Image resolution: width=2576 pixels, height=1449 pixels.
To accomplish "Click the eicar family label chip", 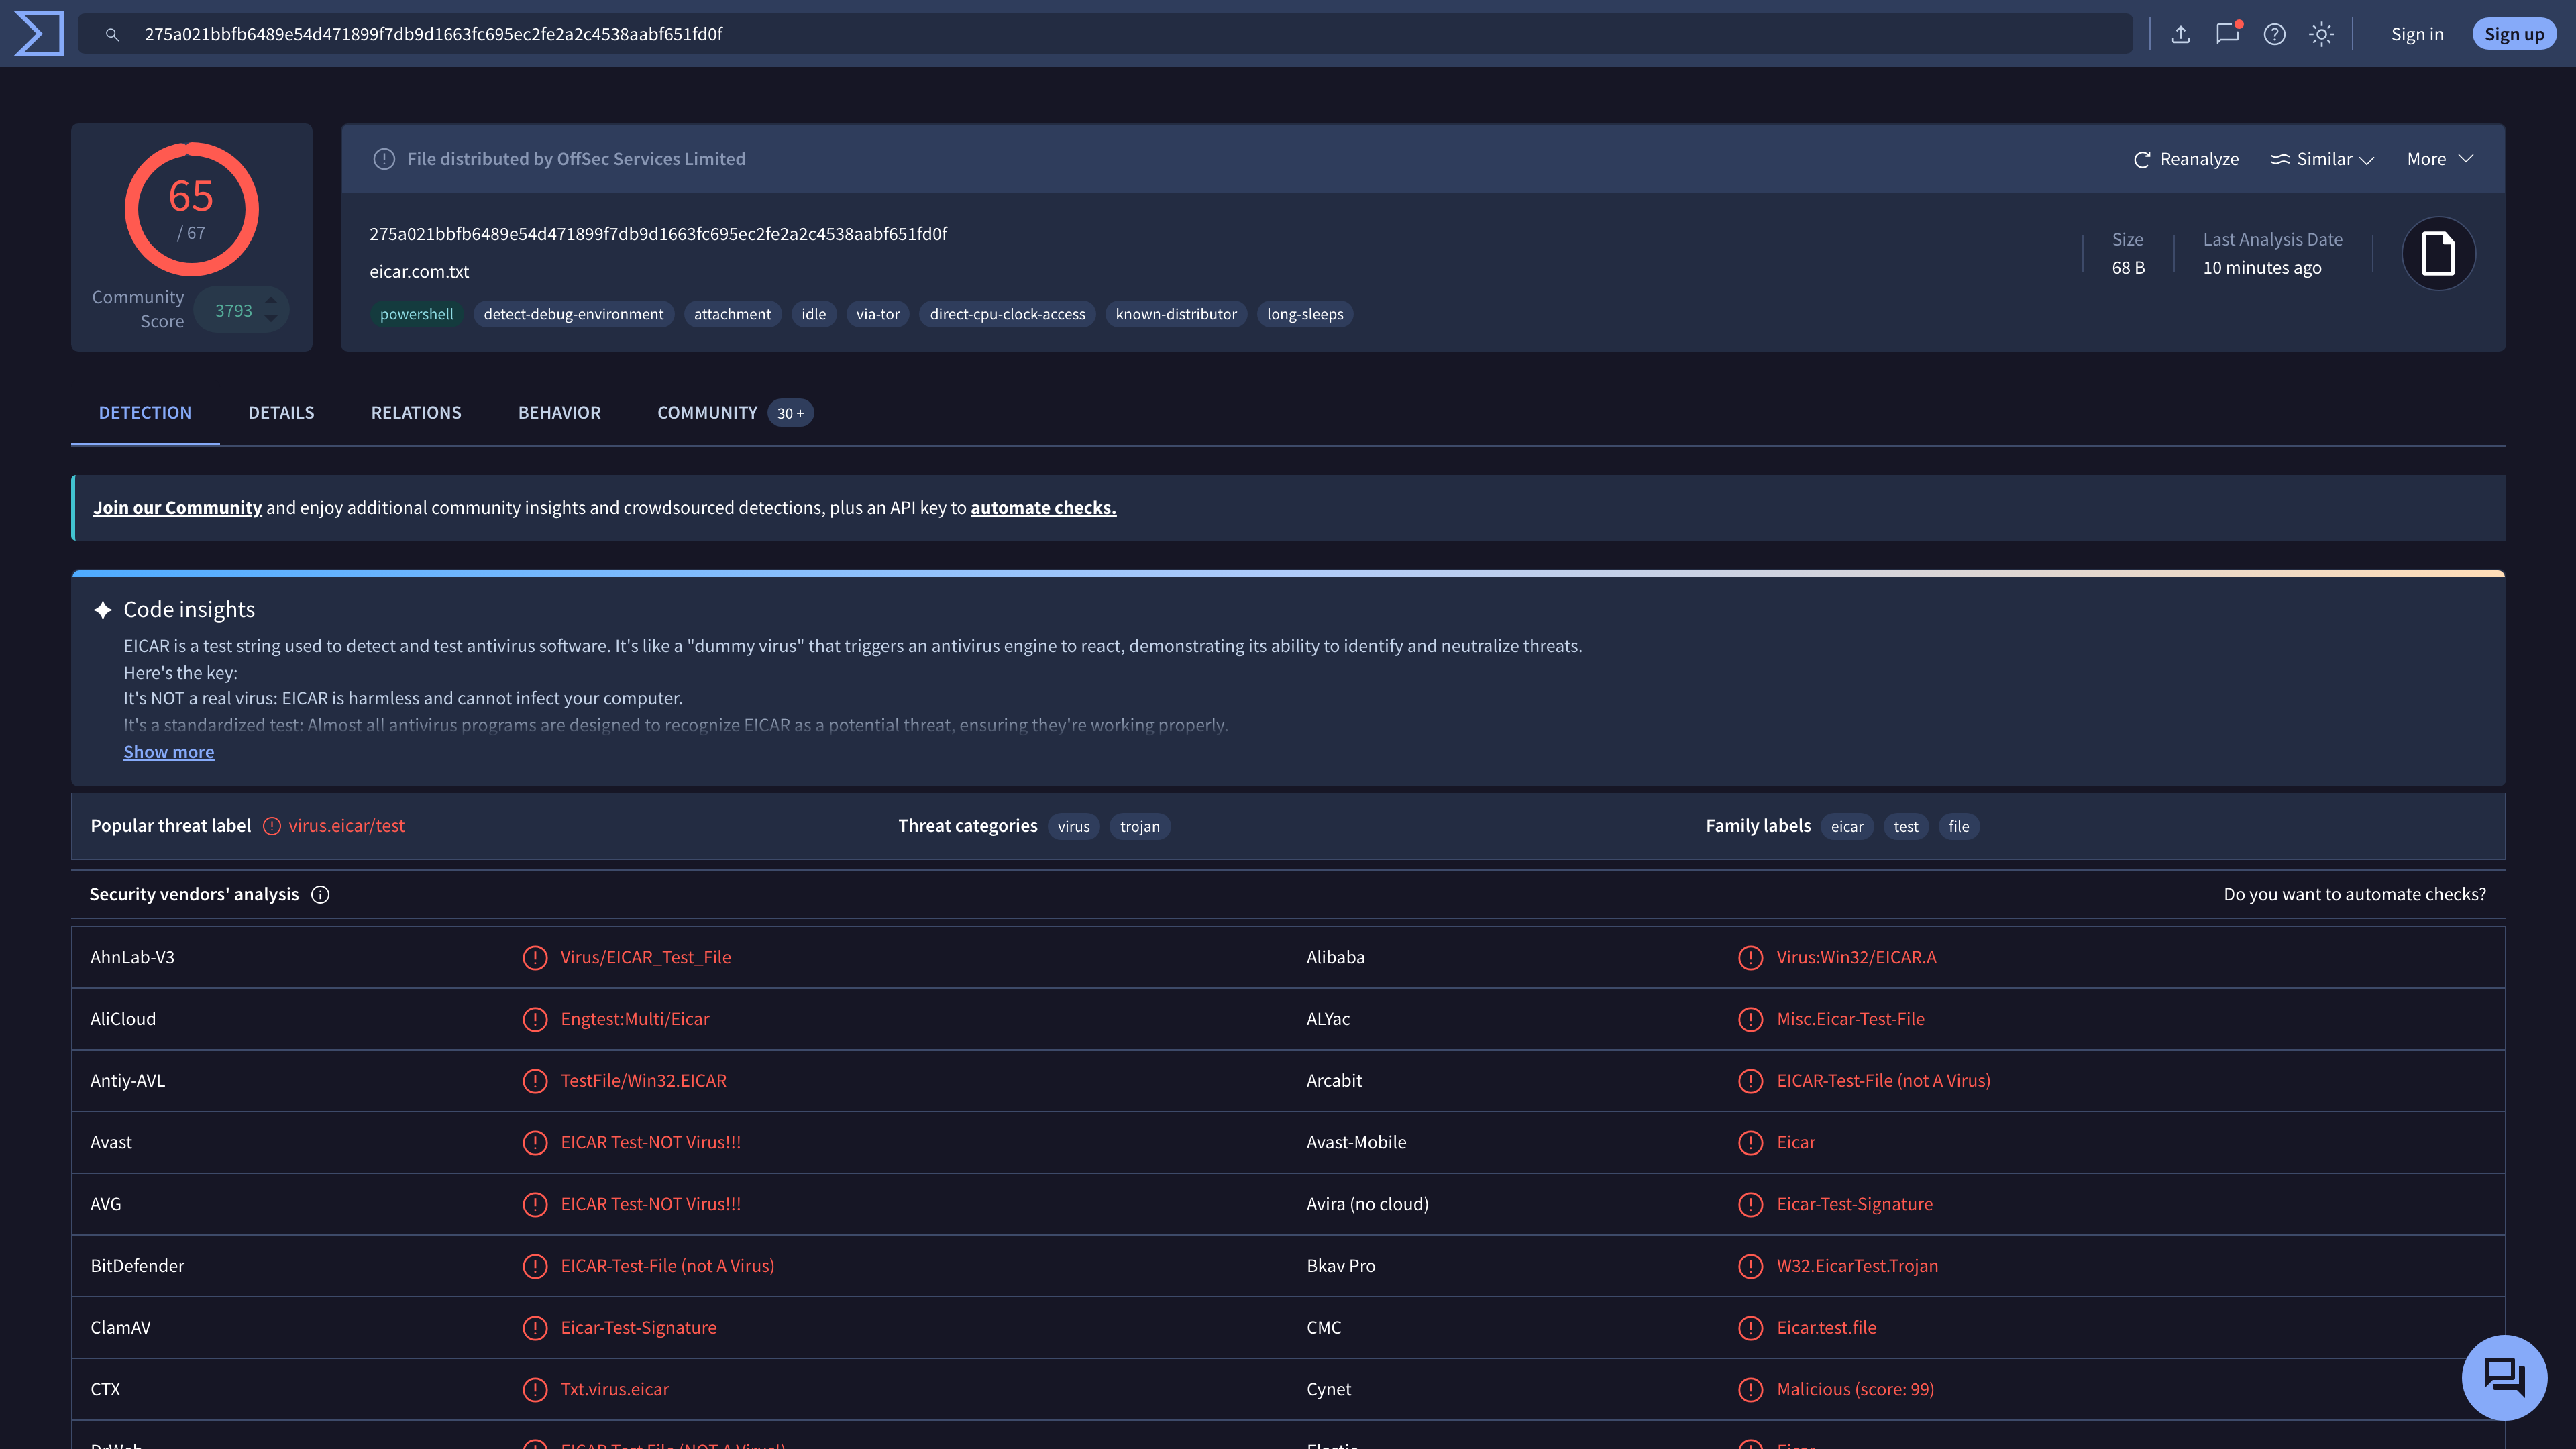I will point(1847,827).
